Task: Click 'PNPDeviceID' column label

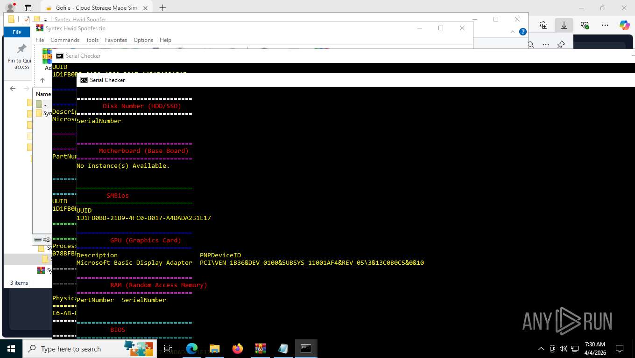Action: point(220,255)
